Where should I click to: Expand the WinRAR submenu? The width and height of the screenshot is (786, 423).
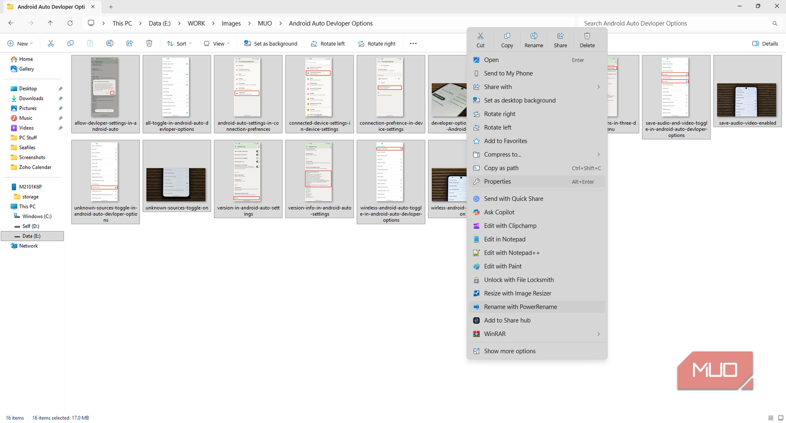[x=537, y=334]
